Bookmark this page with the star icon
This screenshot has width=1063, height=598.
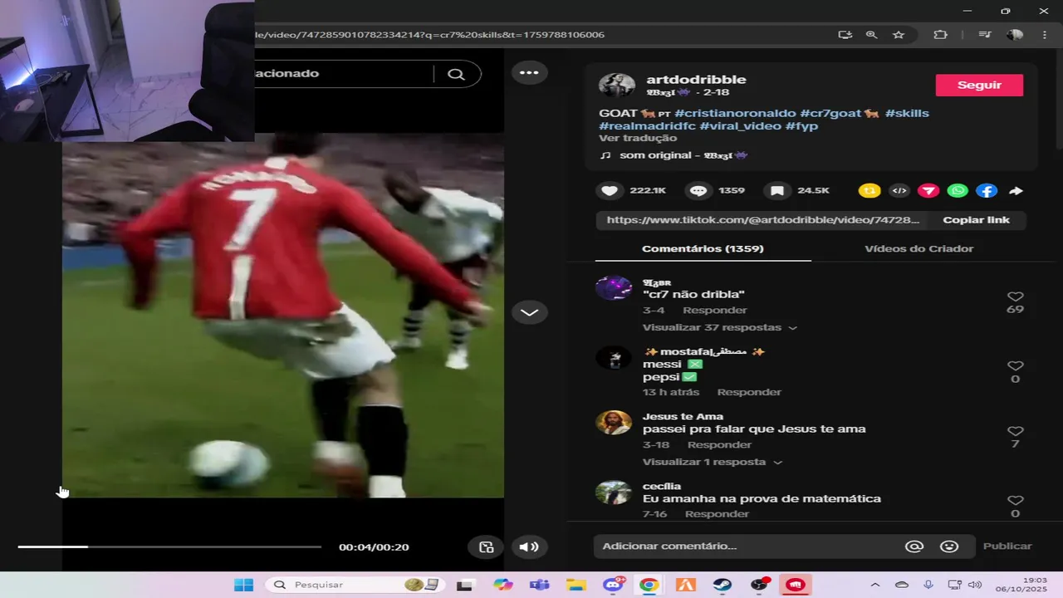point(899,35)
